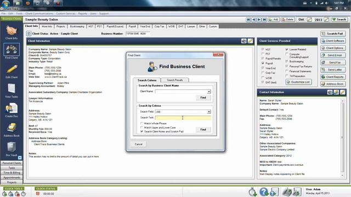
Task: Open the Client Communications menu
Action: click(x=39, y=14)
